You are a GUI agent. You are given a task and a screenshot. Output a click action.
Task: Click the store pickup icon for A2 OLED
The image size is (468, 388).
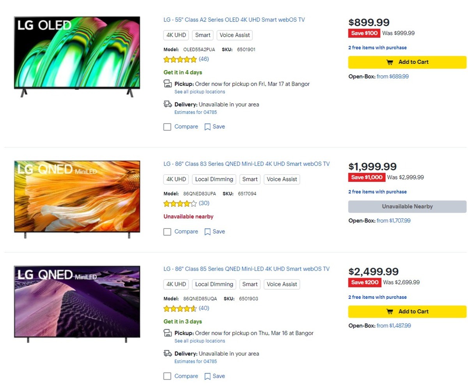coord(168,83)
